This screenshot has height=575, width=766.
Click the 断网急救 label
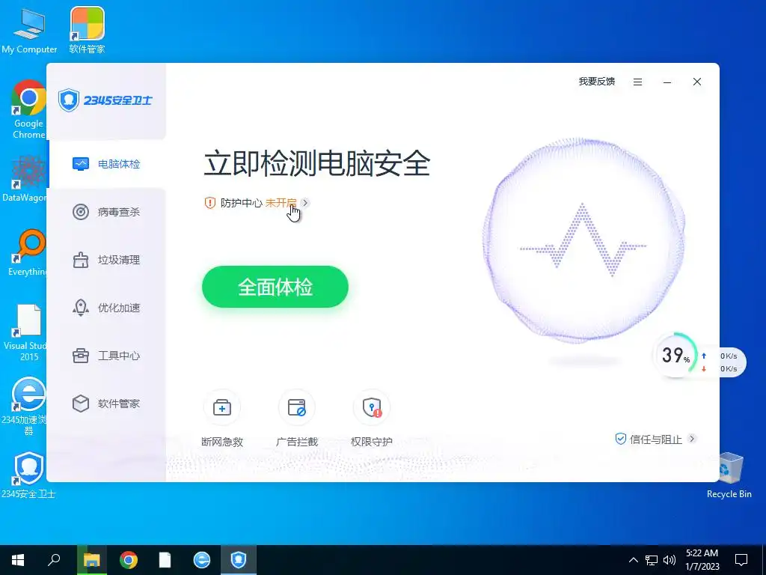point(222,442)
